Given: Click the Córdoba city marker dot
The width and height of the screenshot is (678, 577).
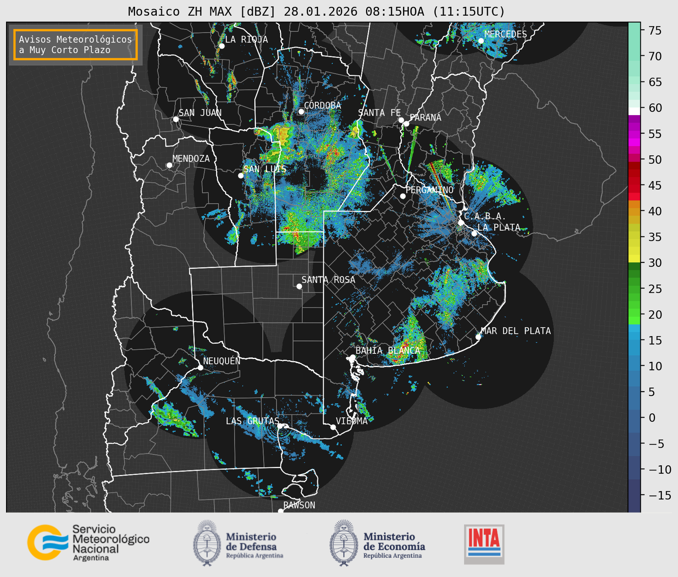Looking at the screenshot, I should (x=301, y=112).
